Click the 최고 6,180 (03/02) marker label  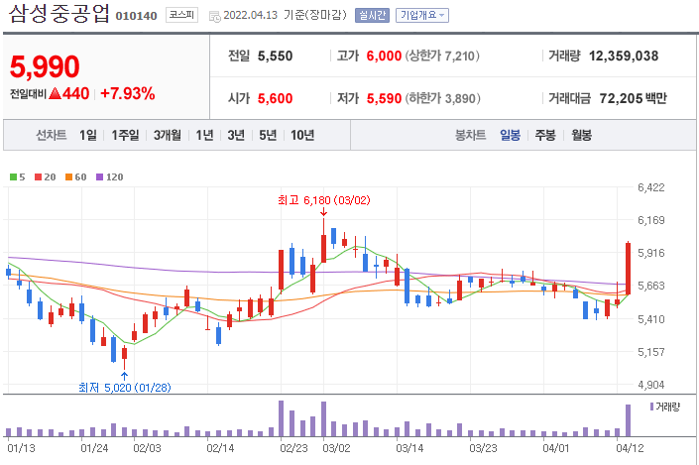click(x=323, y=200)
